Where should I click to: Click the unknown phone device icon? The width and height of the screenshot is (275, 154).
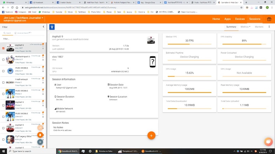(153, 62)
